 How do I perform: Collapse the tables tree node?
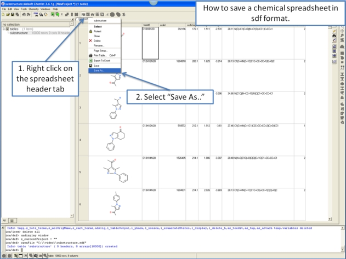click(x=4, y=29)
